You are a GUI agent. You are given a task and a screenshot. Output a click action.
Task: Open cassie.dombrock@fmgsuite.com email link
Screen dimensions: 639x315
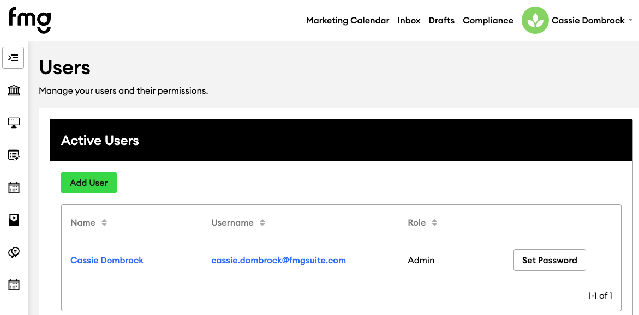[278, 260]
